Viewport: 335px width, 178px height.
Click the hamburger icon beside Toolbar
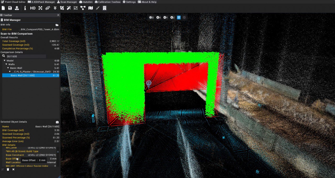1,15
